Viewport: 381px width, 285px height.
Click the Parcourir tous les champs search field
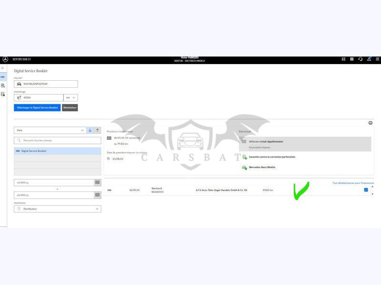pyautogui.click(x=57, y=141)
